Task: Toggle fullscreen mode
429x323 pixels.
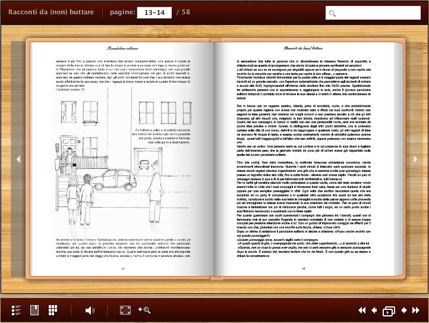Action: click(x=125, y=310)
